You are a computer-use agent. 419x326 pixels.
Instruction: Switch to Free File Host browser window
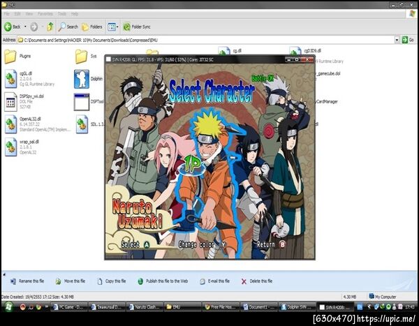tap(220, 307)
